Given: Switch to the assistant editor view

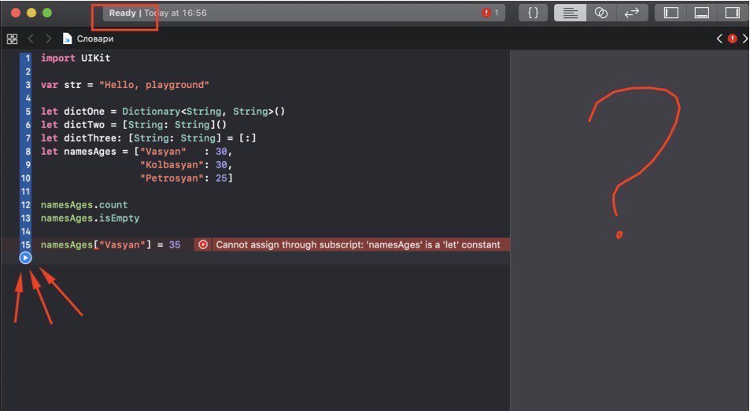Looking at the screenshot, I should coord(600,13).
